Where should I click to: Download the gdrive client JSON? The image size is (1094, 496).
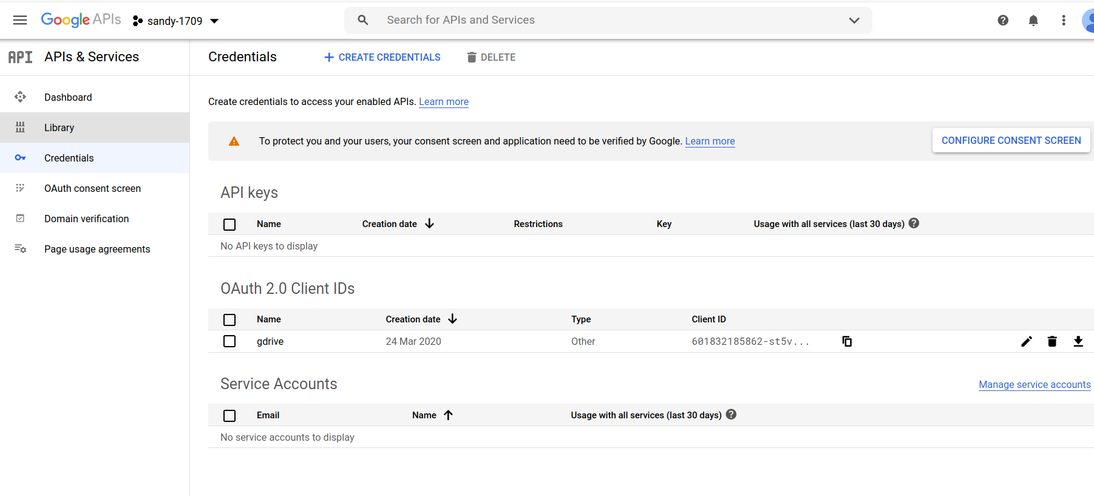[x=1078, y=341]
